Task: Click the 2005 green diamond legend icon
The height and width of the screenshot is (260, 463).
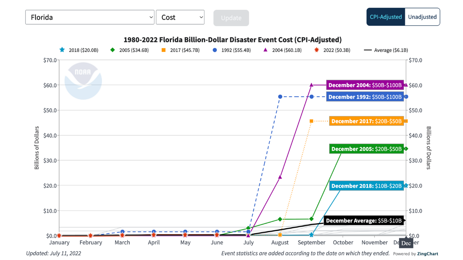Action: click(x=112, y=50)
